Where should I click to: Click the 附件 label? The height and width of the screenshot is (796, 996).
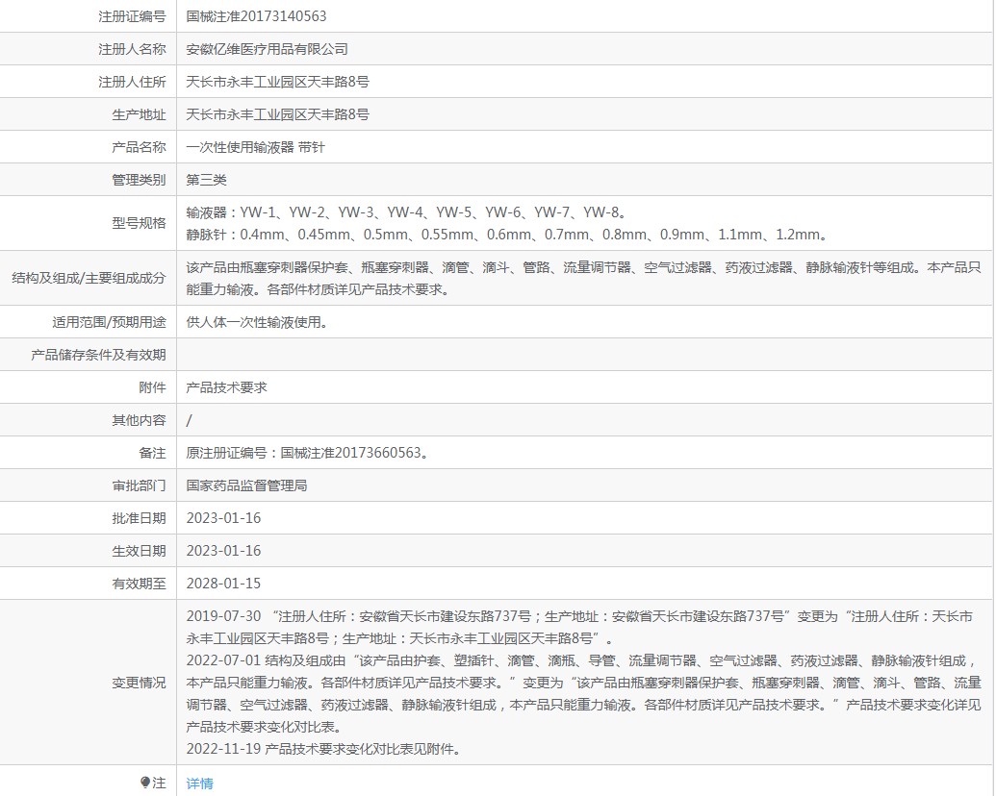152,387
